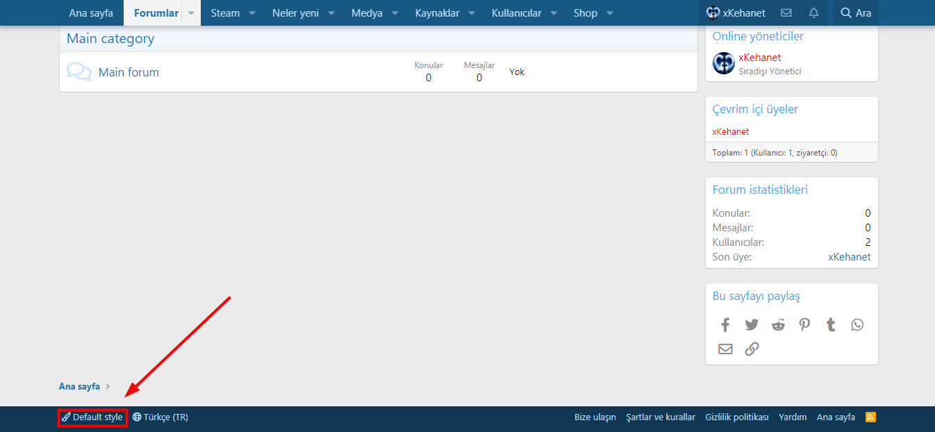Open the Default style chooser

[92, 417]
